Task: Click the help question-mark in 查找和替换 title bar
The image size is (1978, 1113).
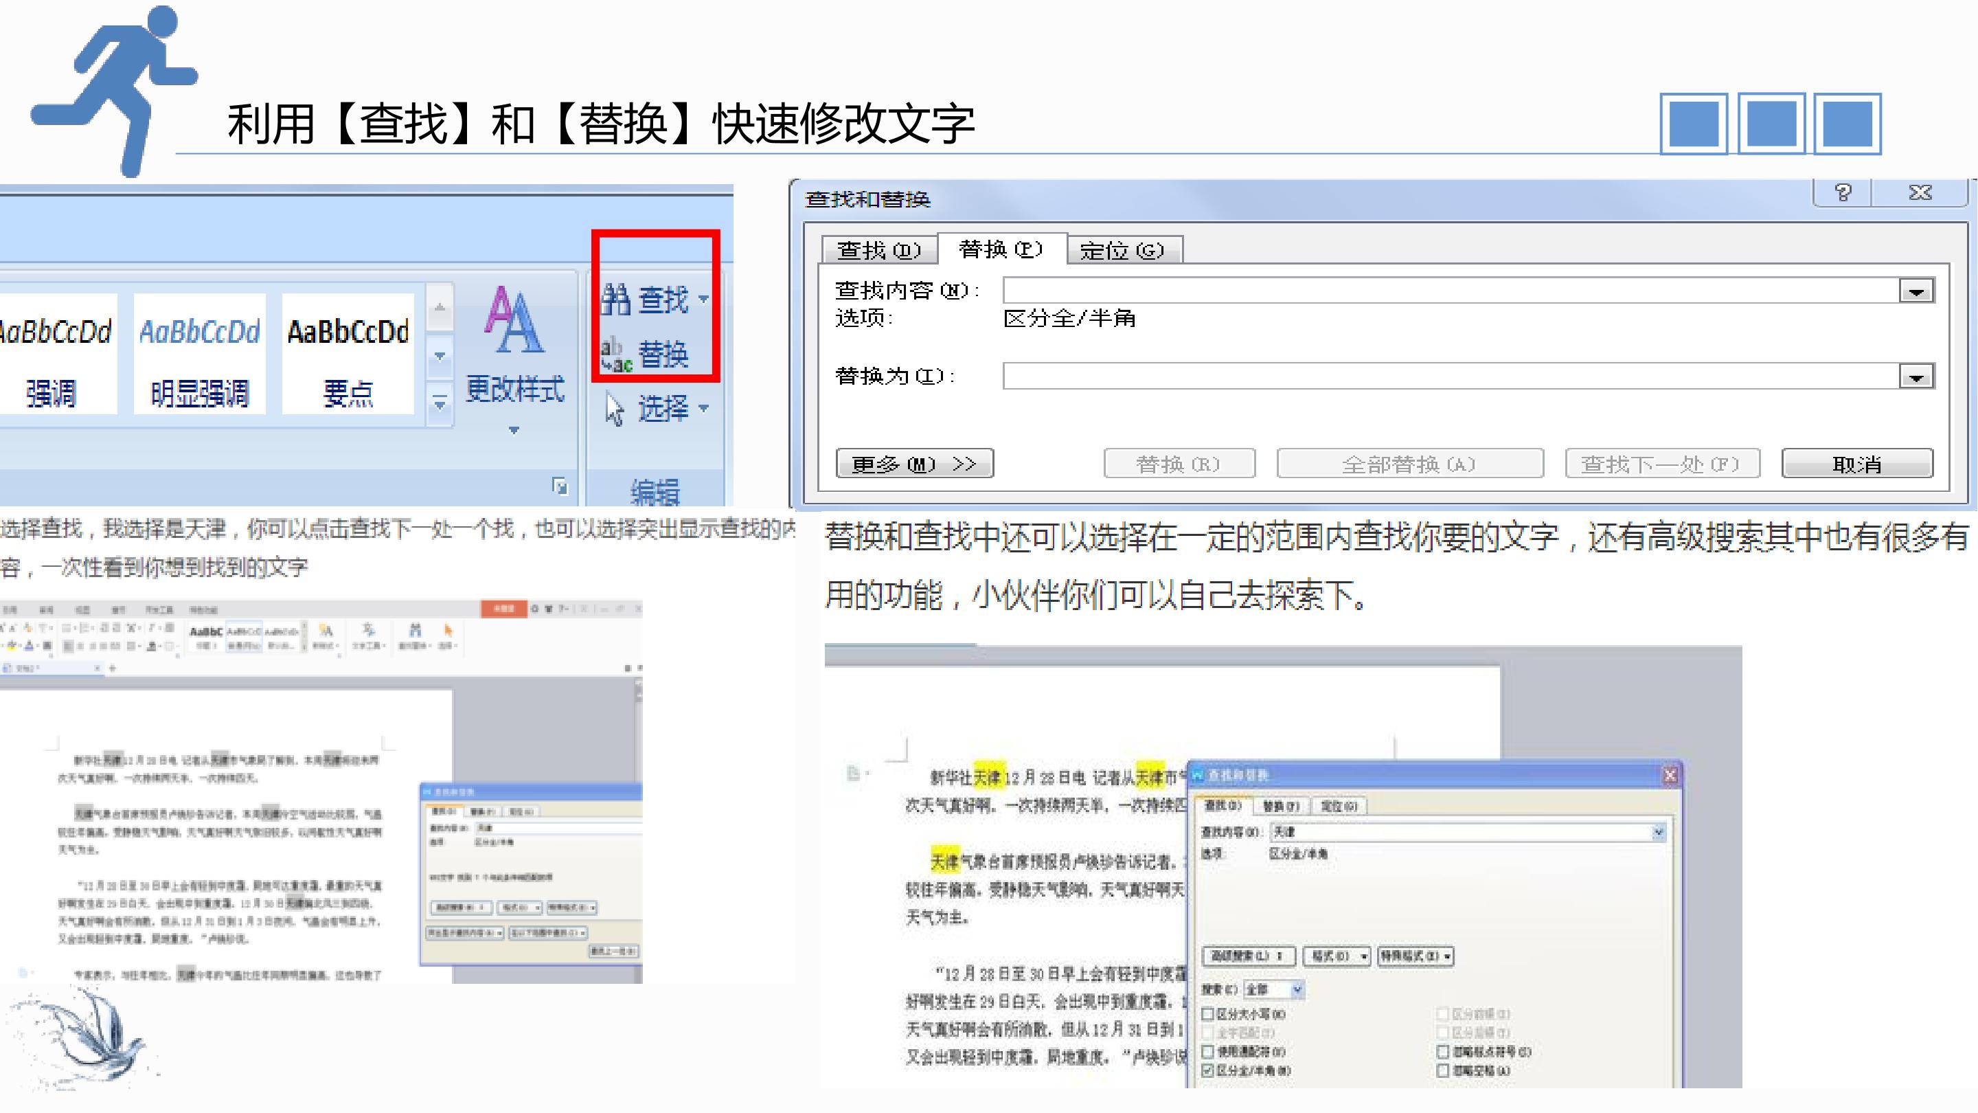Action: [x=1843, y=192]
